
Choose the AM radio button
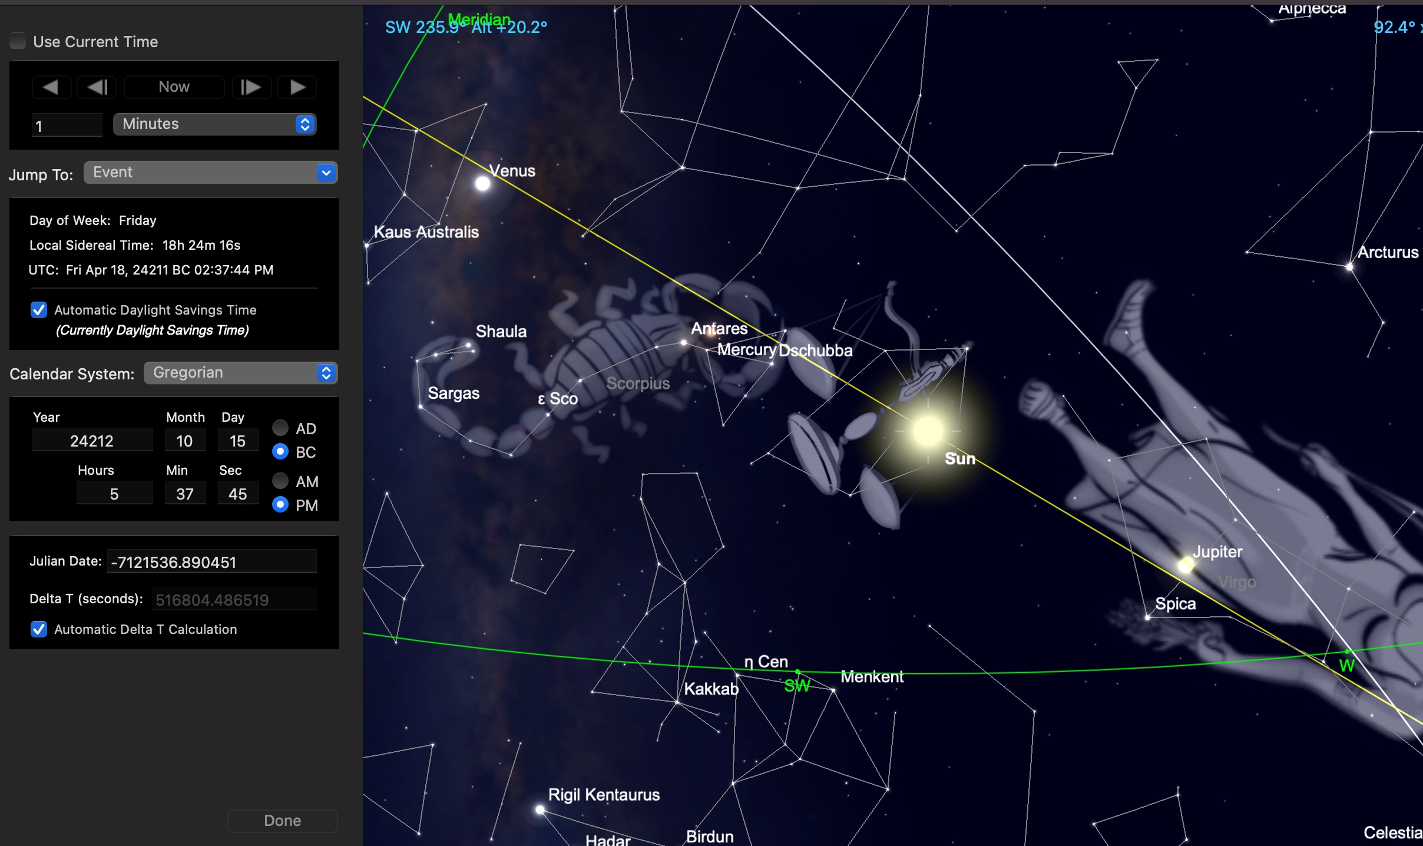280,481
